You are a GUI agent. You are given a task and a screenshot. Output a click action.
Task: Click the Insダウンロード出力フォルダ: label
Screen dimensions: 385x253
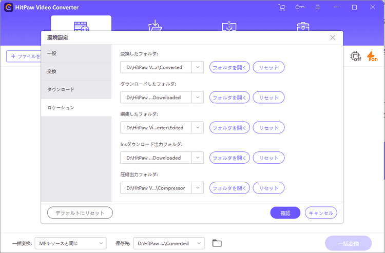[x=151, y=144]
